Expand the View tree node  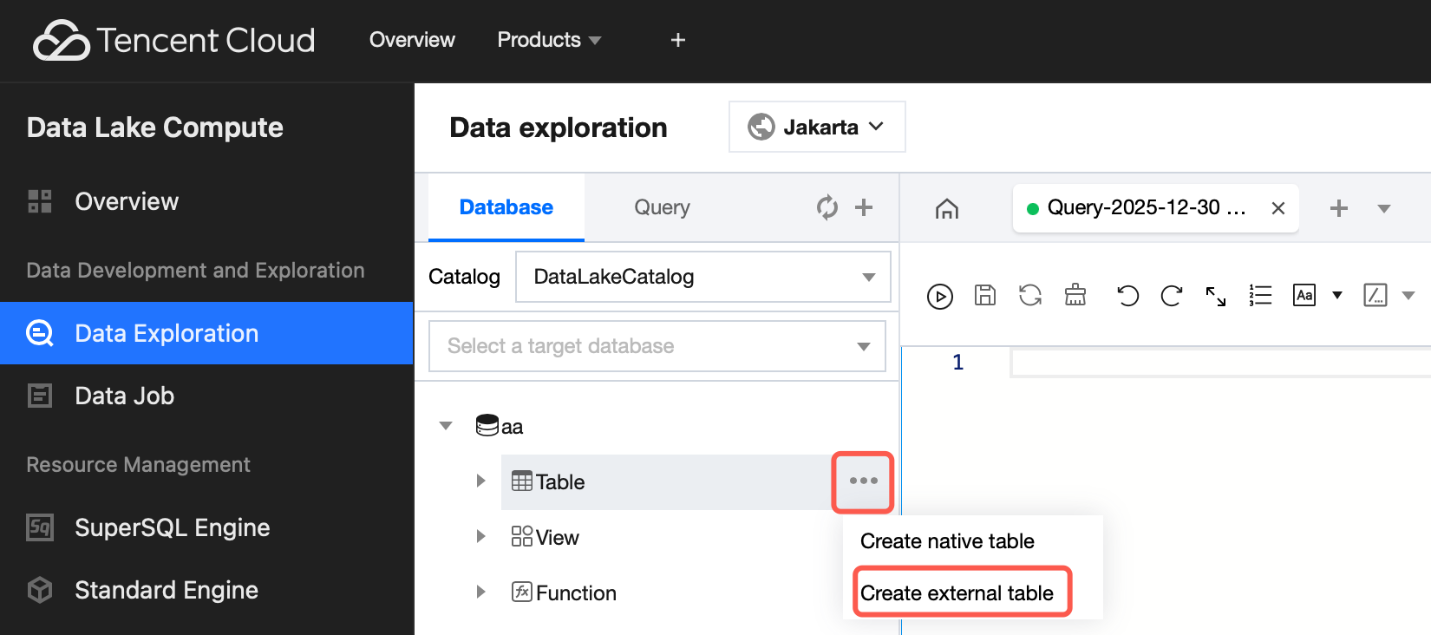point(480,537)
